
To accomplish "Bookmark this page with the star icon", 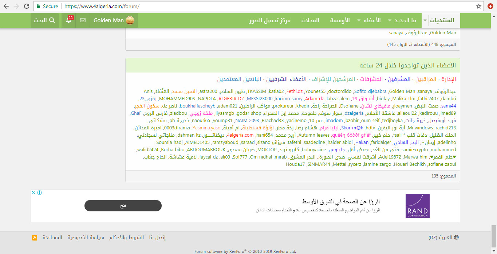I will point(479,6).
